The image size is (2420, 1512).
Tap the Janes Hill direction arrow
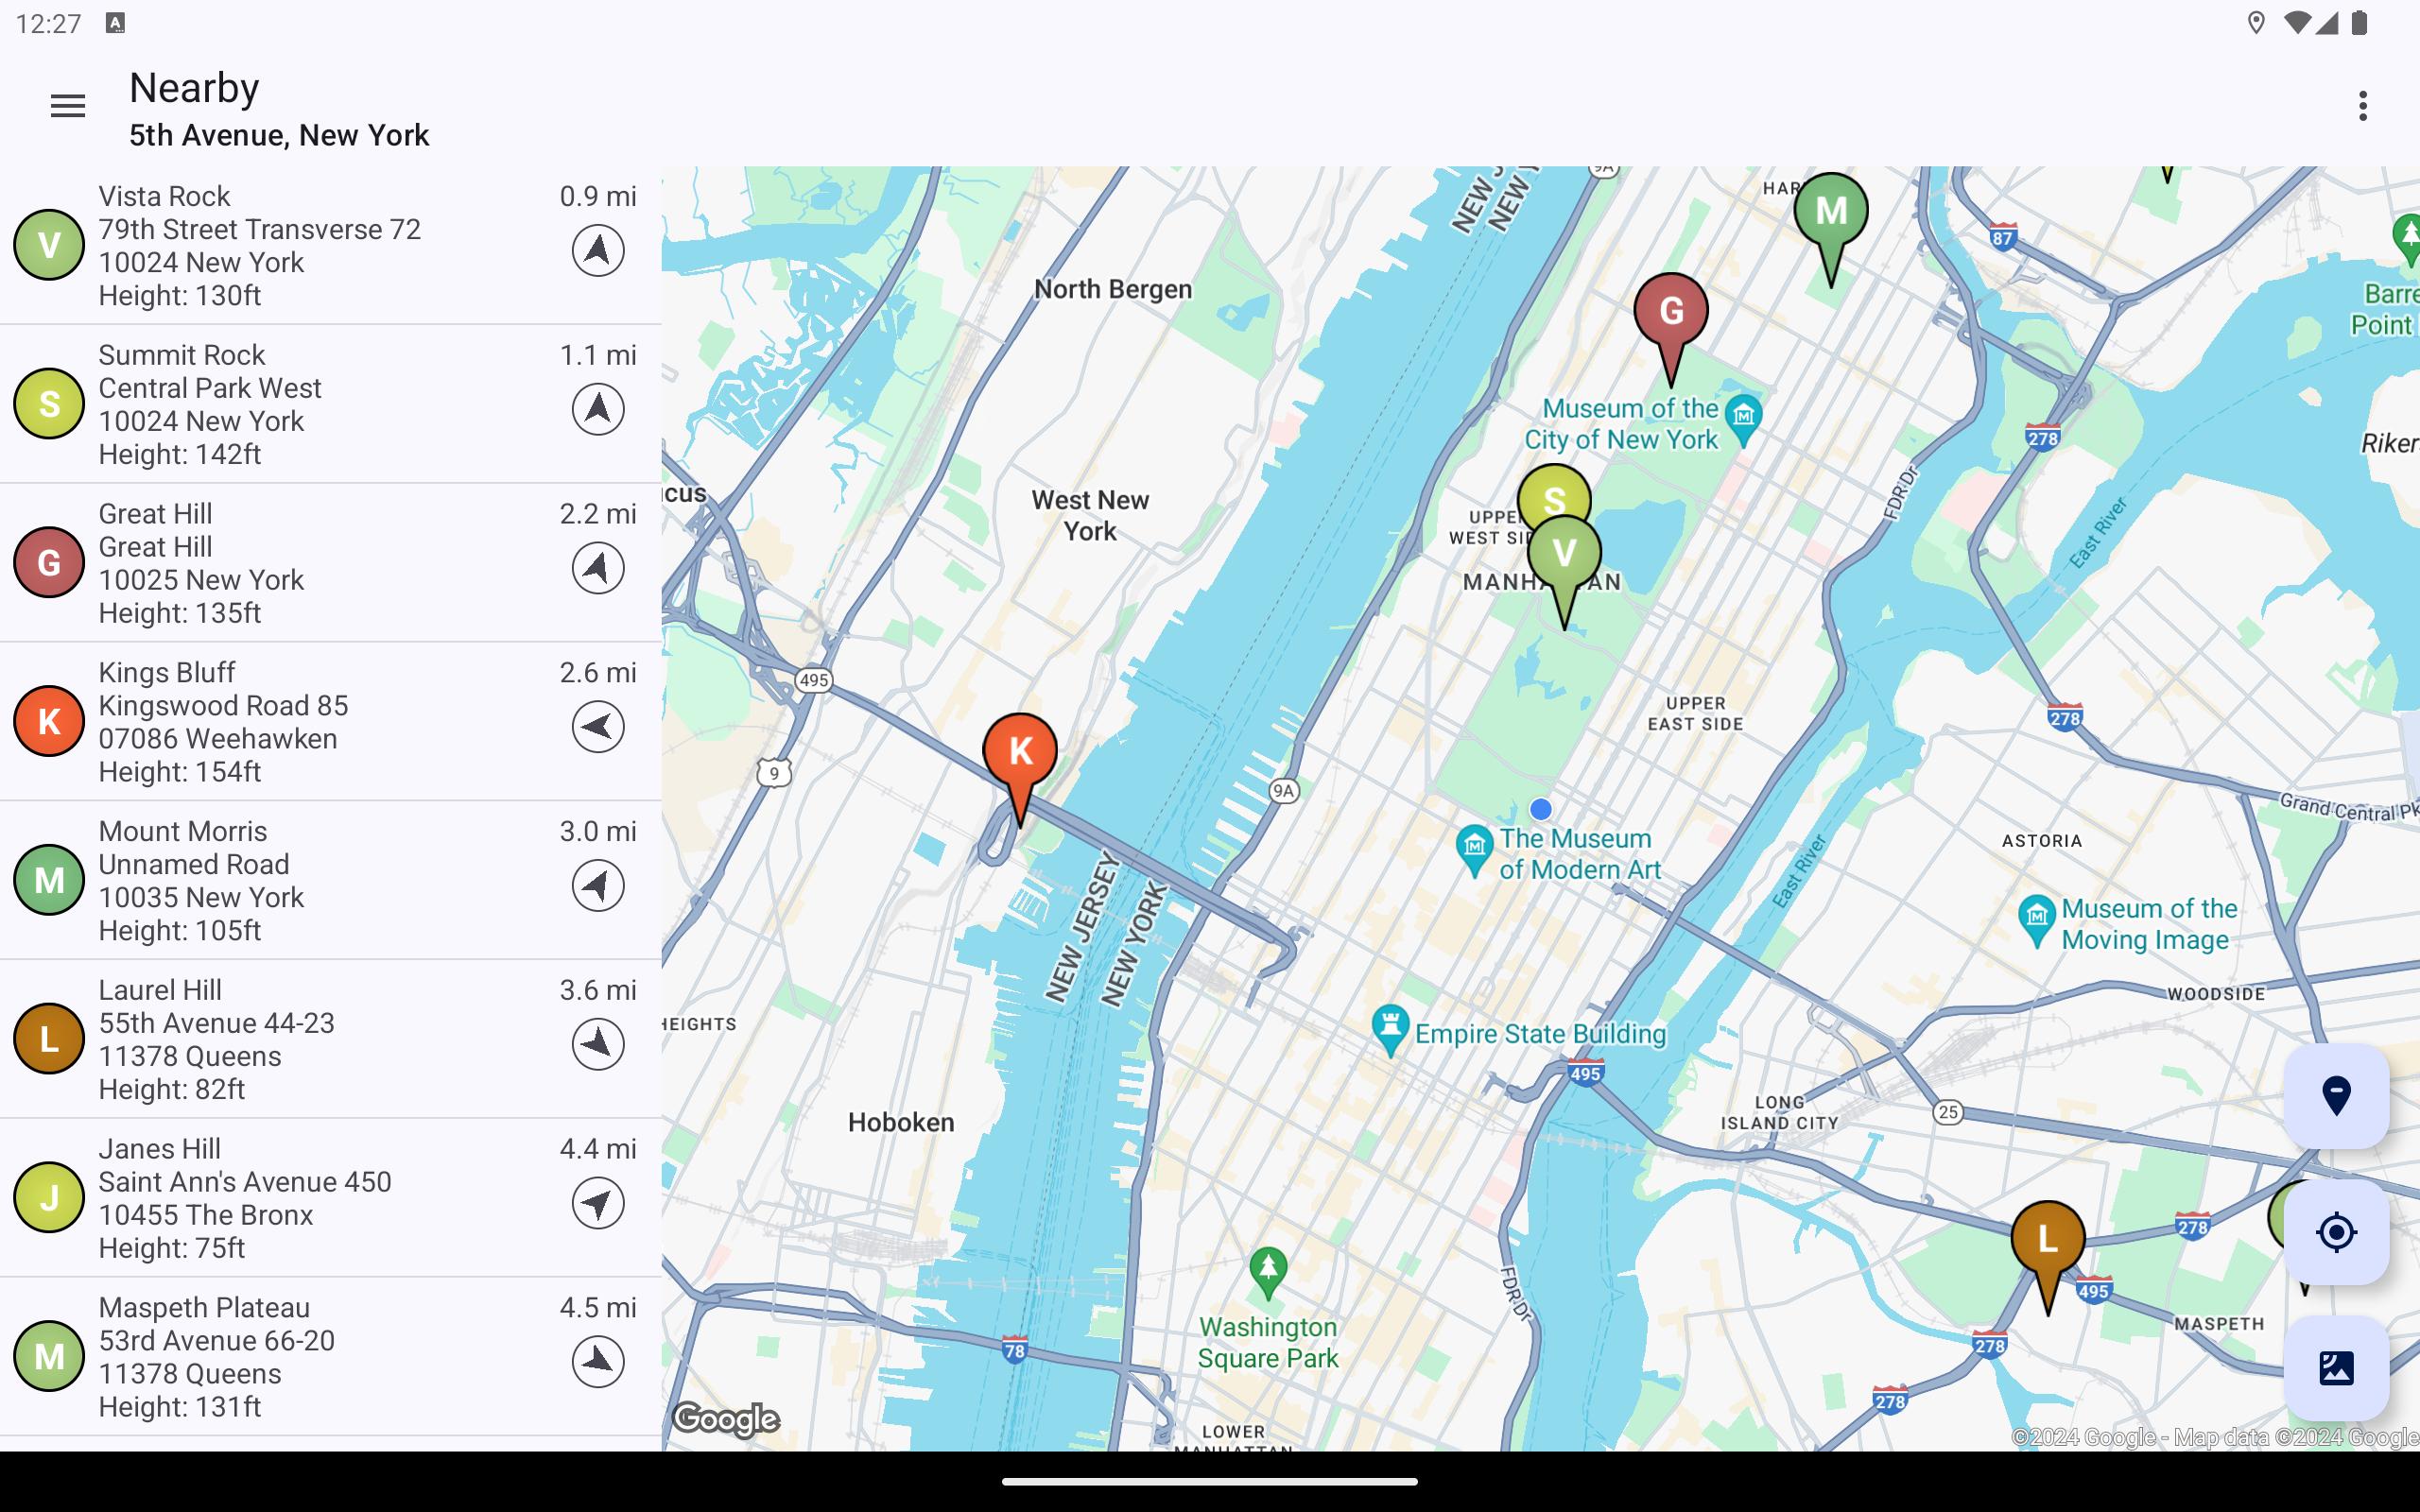point(598,1203)
